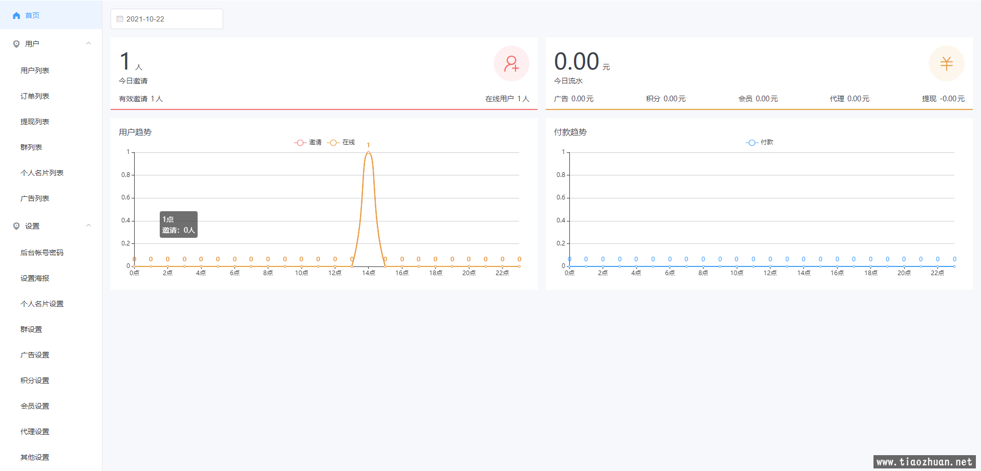Viewport: 981px width, 471px height.
Task: Open 个人名片列表 in the sidebar
Action: [42, 173]
